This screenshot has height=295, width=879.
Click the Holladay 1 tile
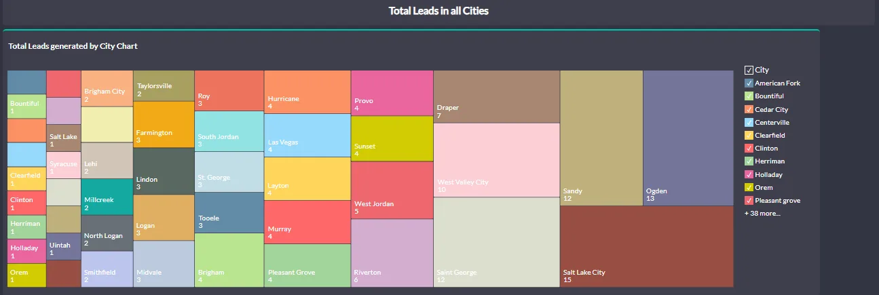coord(26,251)
